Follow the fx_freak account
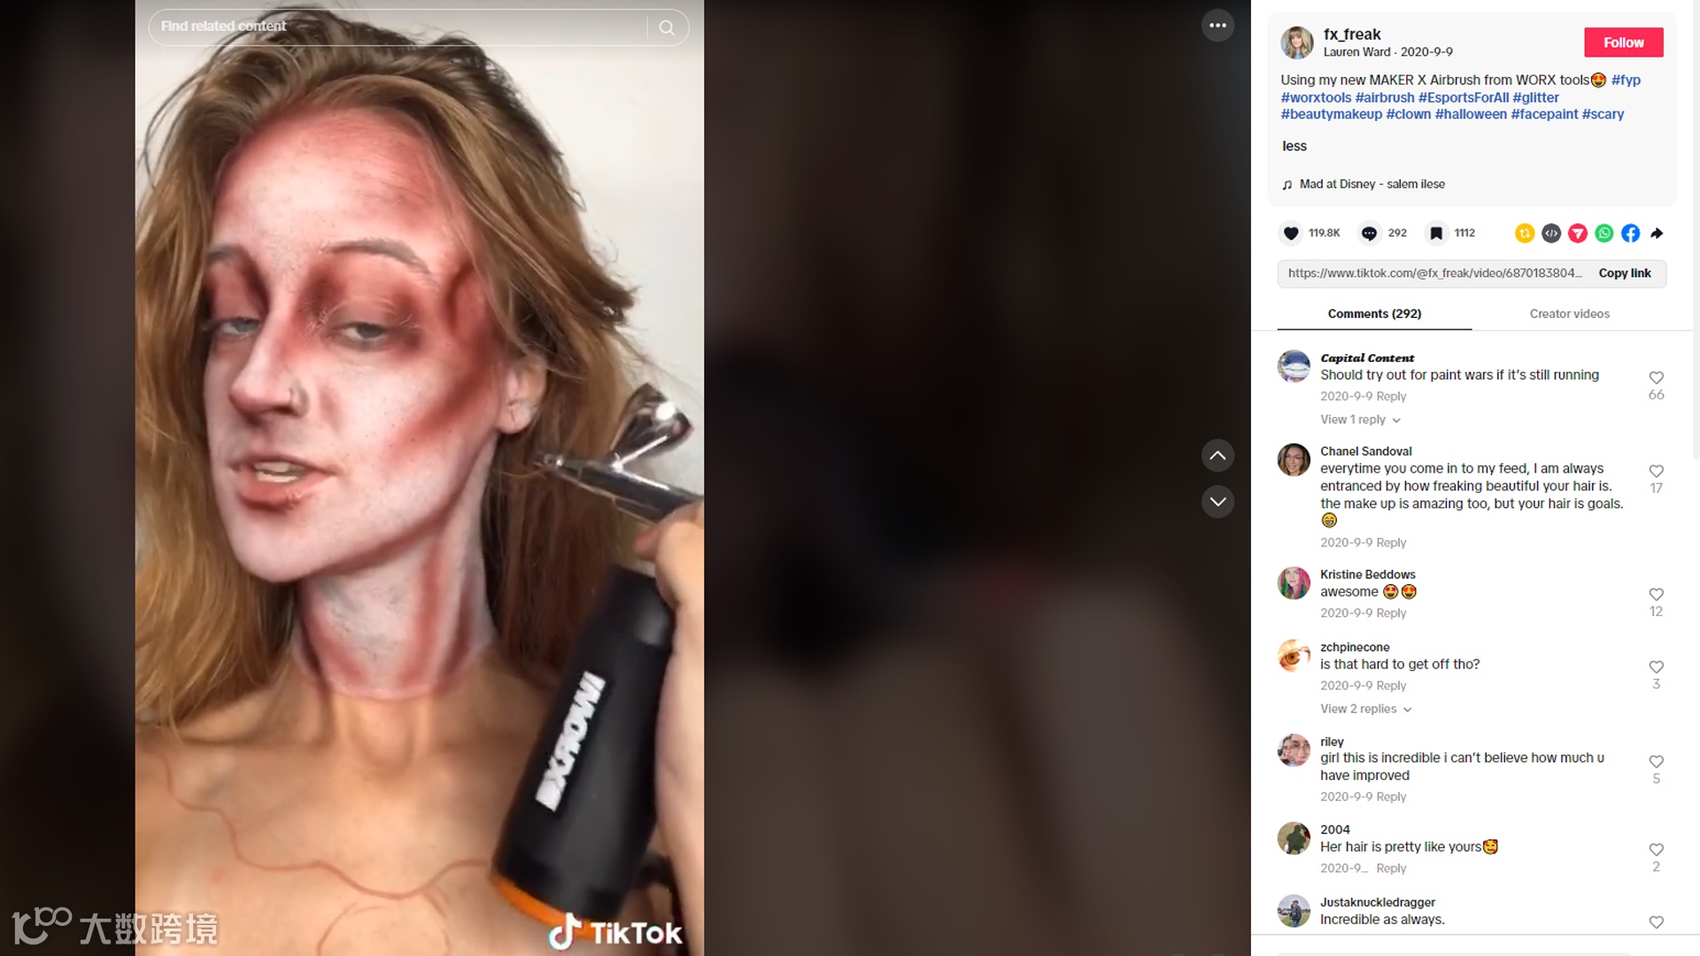The image size is (1700, 956). click(x=1623, y=42)
